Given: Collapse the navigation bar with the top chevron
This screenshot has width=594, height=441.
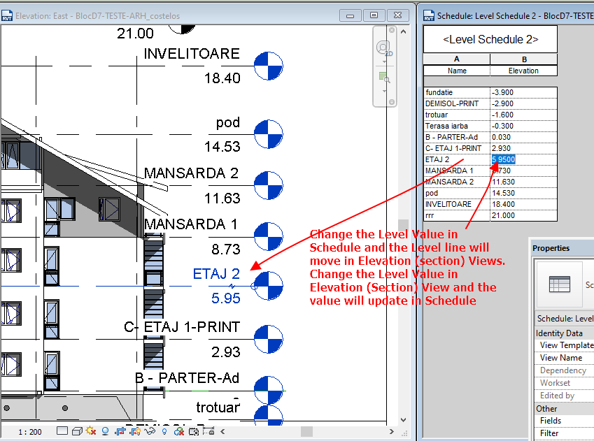Looking at the screenshot, I should click(404, 31).
